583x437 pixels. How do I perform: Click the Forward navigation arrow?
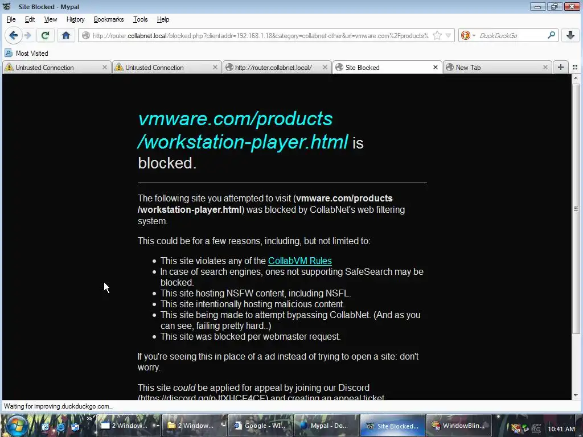[x=28, y=35]
